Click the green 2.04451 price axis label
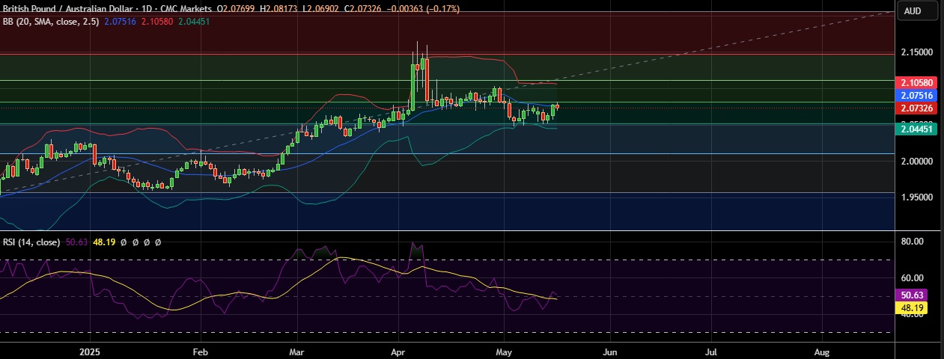The width and height of the screenshot is (944, 359). point(917,129)
